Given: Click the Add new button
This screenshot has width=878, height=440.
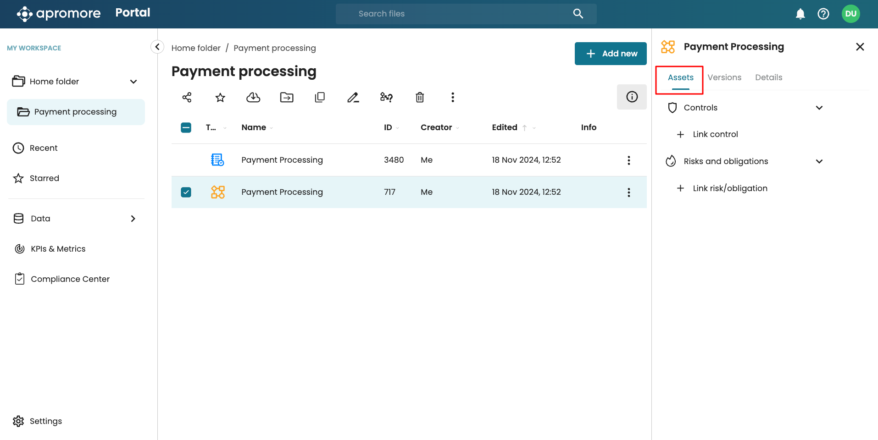Looking at the screenshot, I should pyautogui.click(x=611, y=54).
